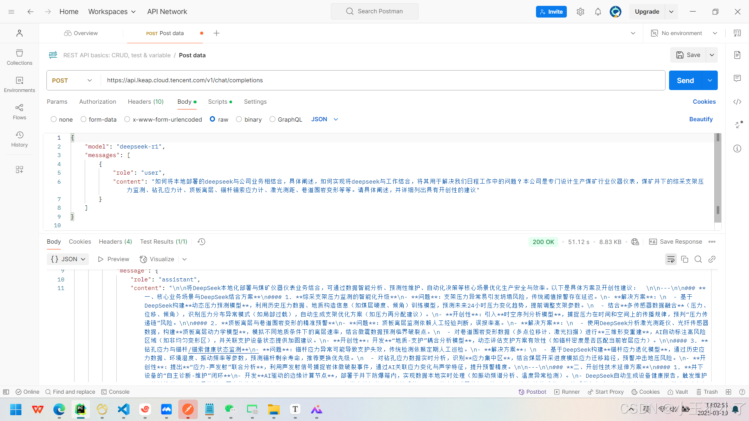Open the Test Results response tab
The image size is (749, 421).
coord(163,242)
